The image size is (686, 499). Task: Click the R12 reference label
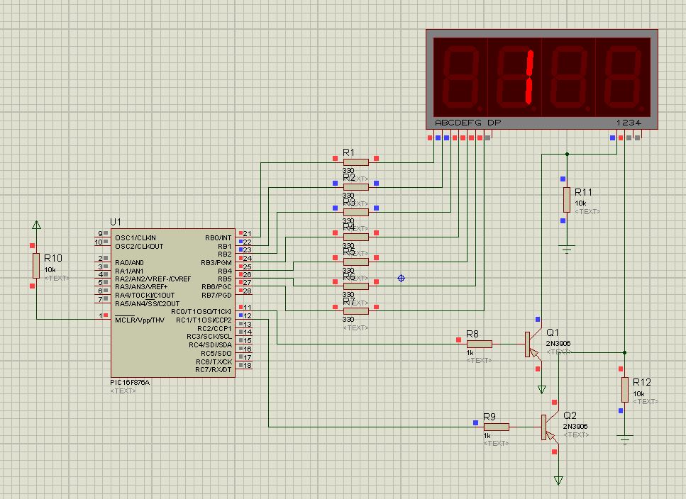642,382
